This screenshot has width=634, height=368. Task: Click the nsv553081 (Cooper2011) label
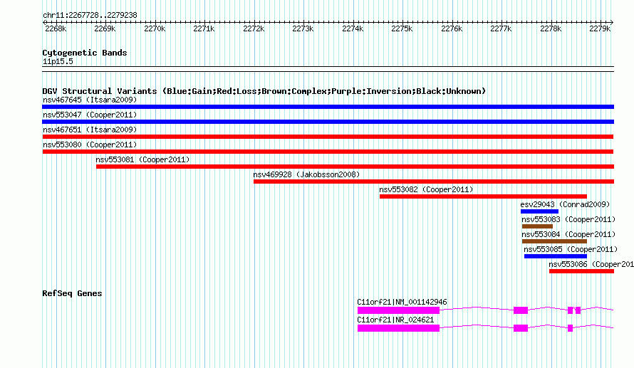(x=142, y=159)
